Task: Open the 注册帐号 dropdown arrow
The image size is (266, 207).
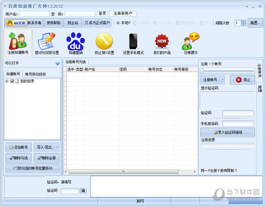Action: click(223, 80)
